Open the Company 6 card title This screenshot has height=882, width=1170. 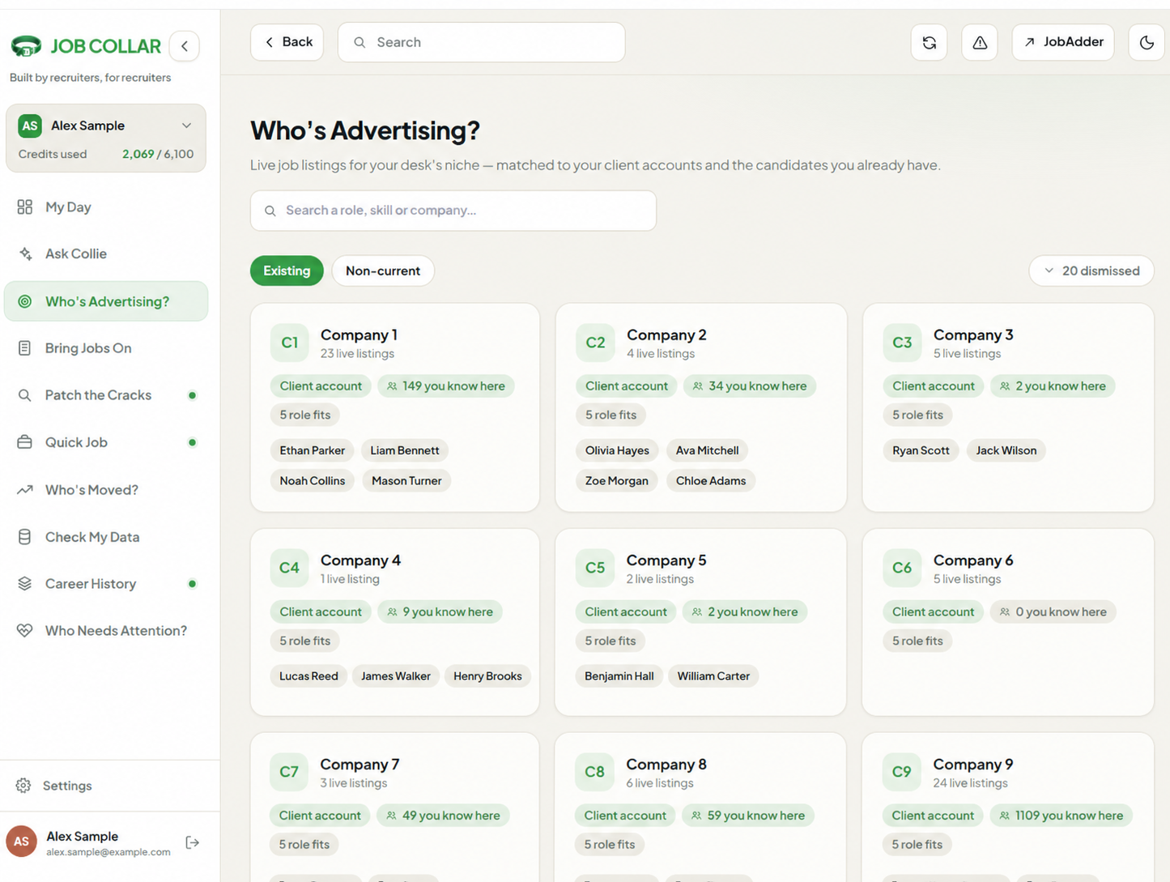(973, 560)
